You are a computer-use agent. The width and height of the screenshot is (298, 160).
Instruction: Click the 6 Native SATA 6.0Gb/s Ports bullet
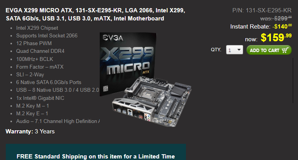point(49,82)
